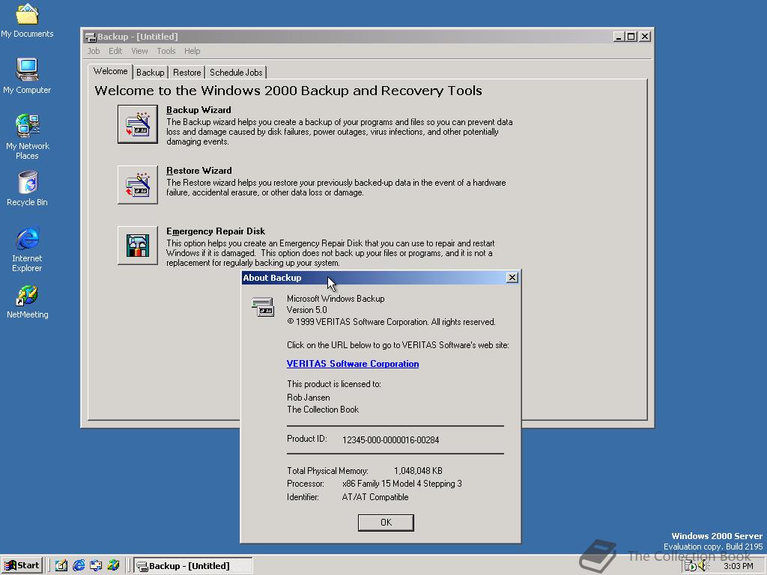This screenshot has width=767, height=575.
Task: Launch NetMeeting from quick launch bar
Action: point(113,565)
